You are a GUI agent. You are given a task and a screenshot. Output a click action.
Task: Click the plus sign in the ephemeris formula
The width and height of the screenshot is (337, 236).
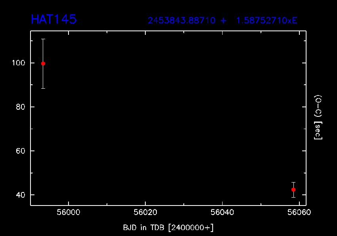pos(224,21)
